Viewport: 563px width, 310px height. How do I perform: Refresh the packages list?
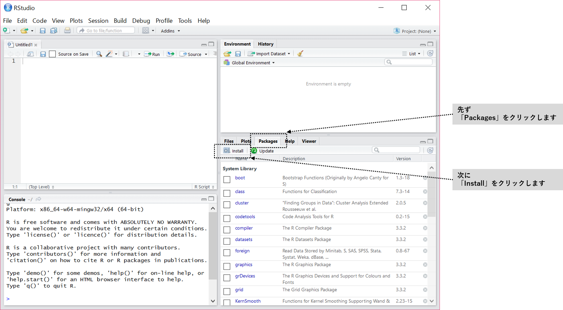[x=430, y=150]
